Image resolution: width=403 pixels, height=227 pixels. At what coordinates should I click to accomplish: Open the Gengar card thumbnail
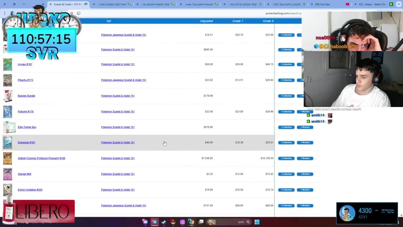tap(8, 174)
